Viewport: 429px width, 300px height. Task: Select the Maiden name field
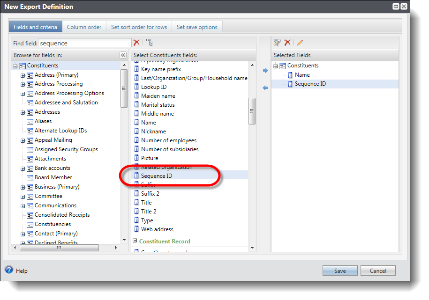(158, 96)
